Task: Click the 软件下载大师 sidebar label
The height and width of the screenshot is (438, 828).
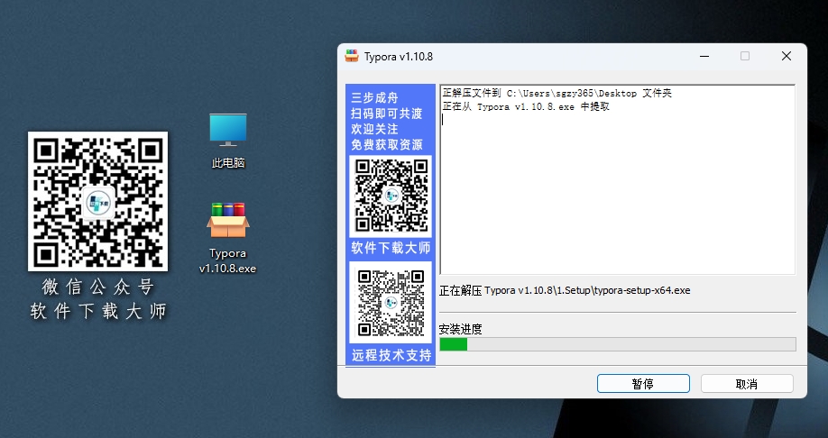Action: point(391,248)
